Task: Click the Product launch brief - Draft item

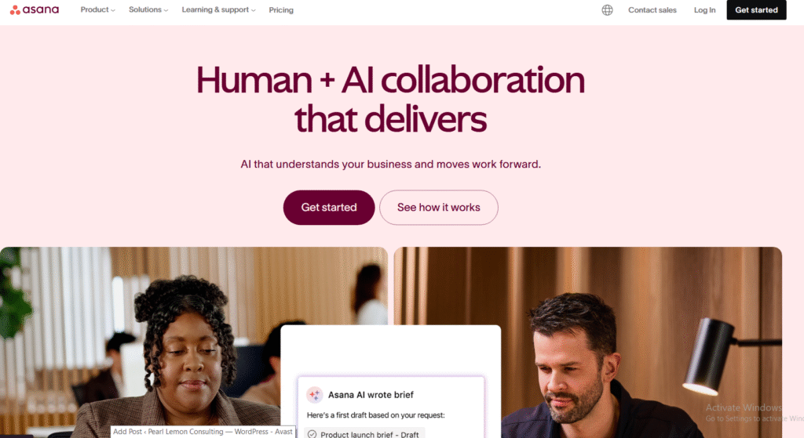Action: click(x=364, y=434)
